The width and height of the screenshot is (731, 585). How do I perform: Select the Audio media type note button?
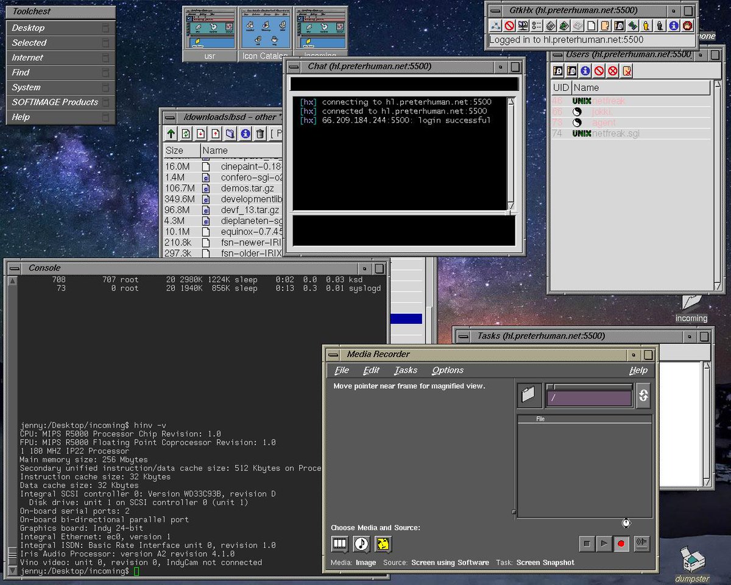(x=361, y=544)
